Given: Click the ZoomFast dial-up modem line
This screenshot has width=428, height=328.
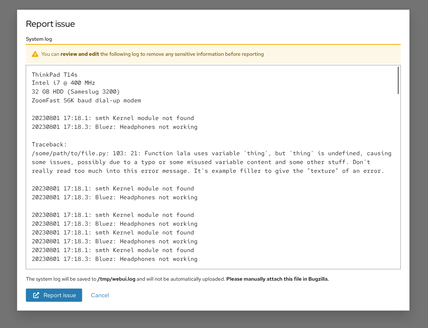Looking at the screenshot, I should [x=86, y=101].
